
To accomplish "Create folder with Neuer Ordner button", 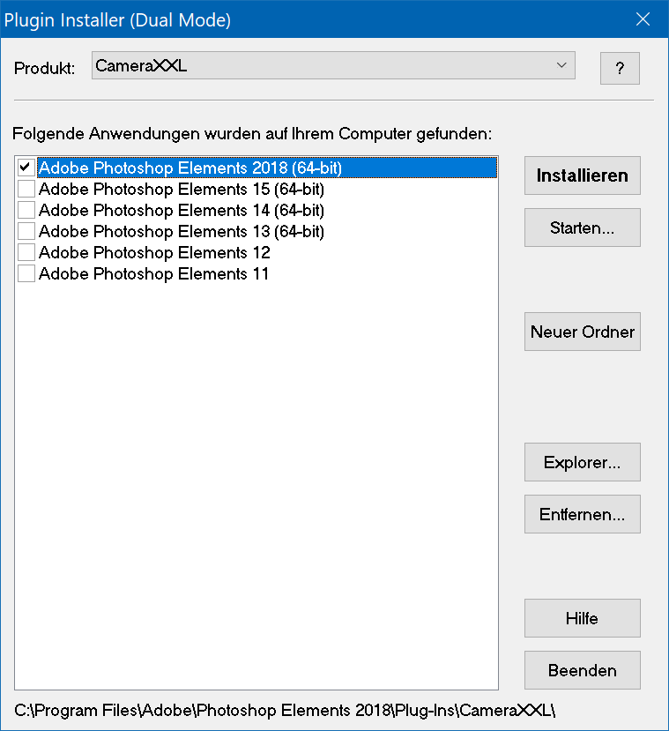I will coord(582,332).
